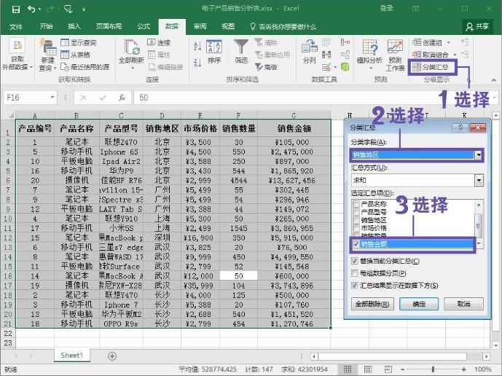Viewport: 502px width, 376px height.
Task: Enable the 每组数据分页 checkbox
Action: 355,273
